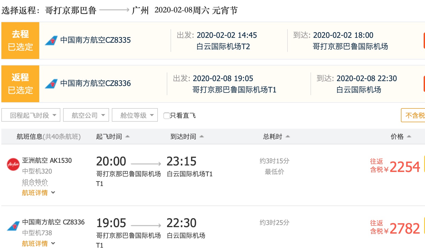The height and width of the screenshot is (252, 425).
Task: Expand 航班详情 for AirAsia AK1530
Action: point(38,193)
